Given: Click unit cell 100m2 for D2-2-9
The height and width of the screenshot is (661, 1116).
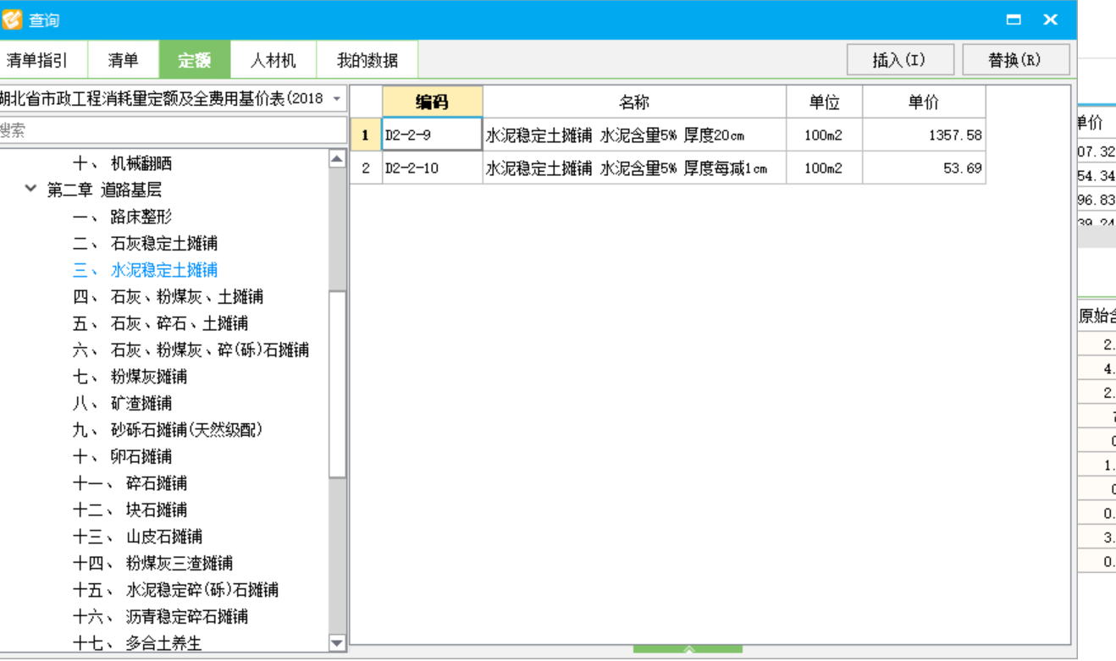Looking at the screenshot, I should coord(824,135).
